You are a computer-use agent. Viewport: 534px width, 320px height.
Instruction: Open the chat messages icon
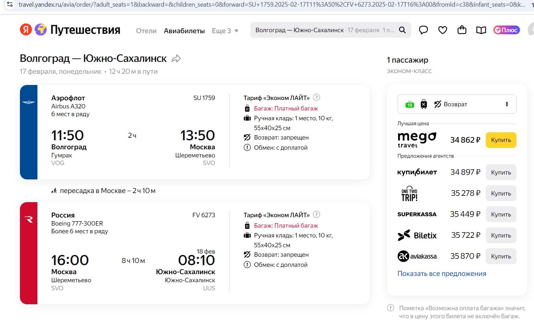423,30
